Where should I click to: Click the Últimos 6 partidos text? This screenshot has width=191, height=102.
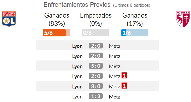[132, 5]
